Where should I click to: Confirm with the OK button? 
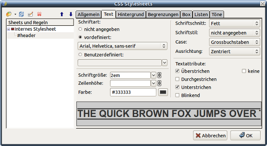(246, 136)
